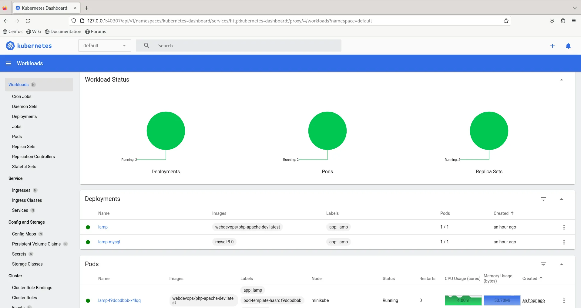Filter the Pods list

tap(543, 264)
